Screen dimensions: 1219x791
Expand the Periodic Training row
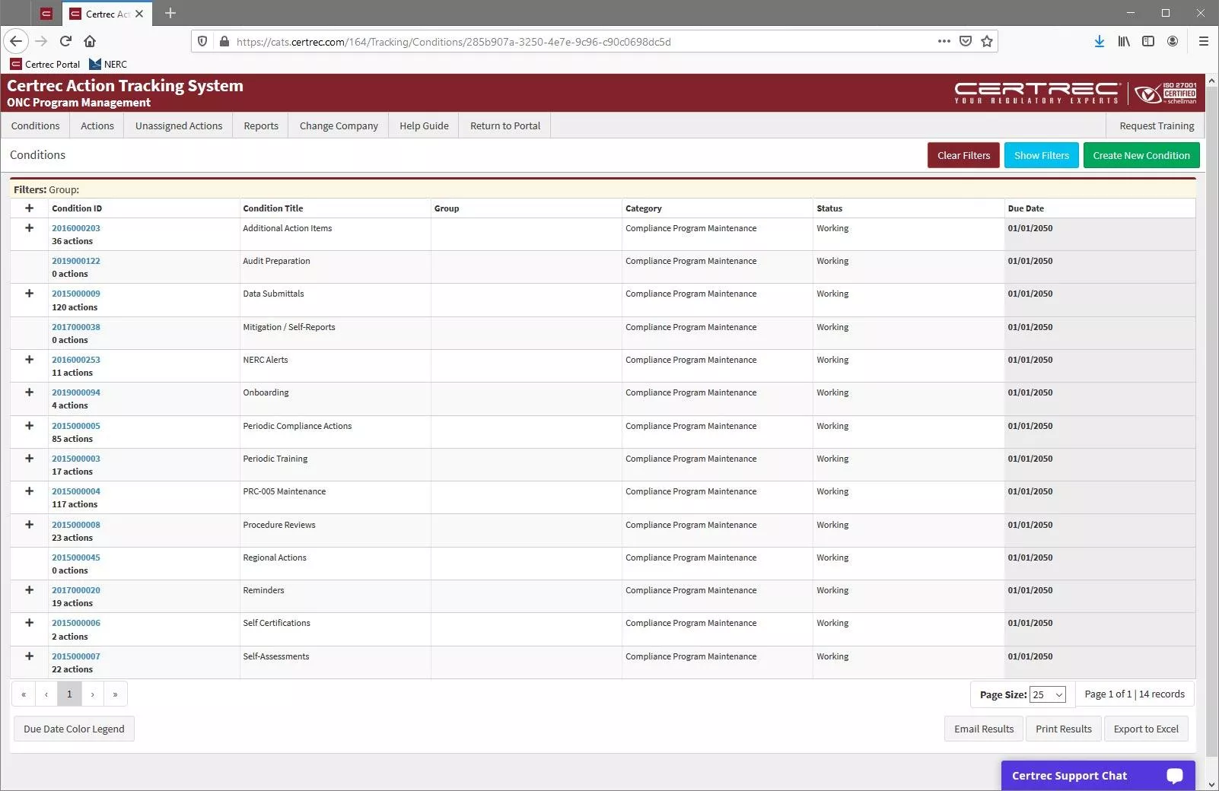click(30, 458)
